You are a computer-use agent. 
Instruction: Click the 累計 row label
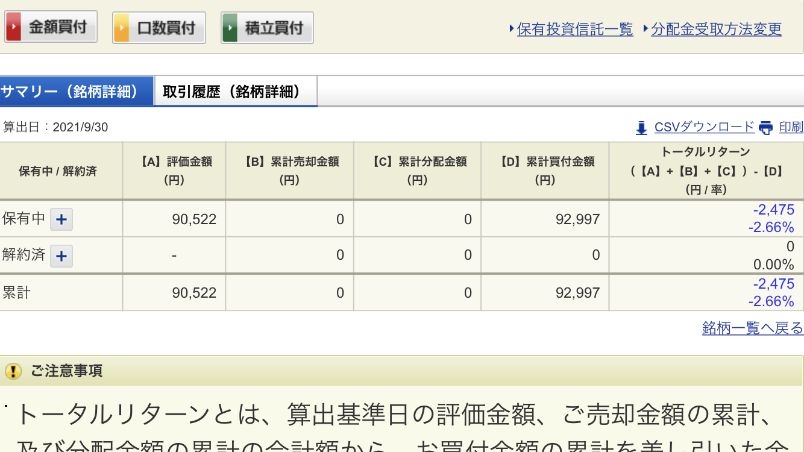17,293
